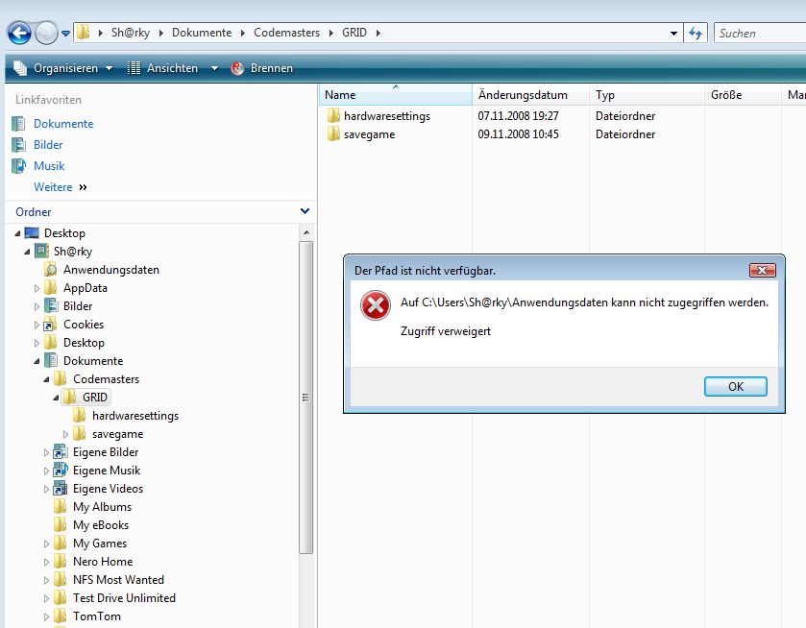This screenshot has height=628, width=806.
Task: Select the savegame folder in file list
Action: (x=368, y=134)
